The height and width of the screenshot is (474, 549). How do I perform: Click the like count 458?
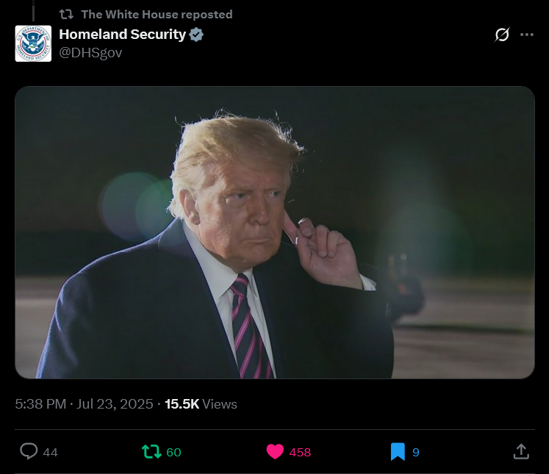coord(300,452)
